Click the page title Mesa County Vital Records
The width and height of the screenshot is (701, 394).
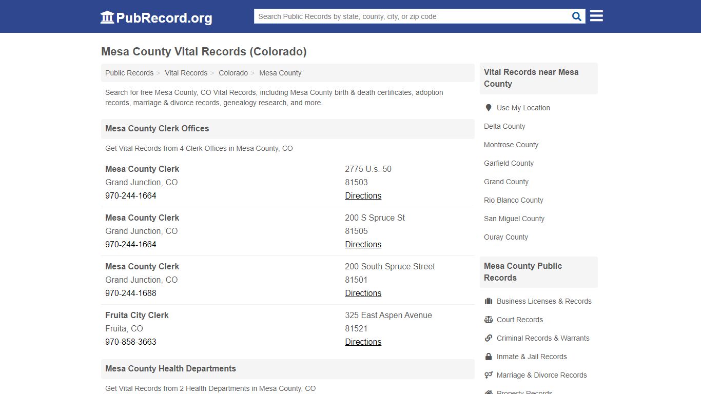[204, 51]
